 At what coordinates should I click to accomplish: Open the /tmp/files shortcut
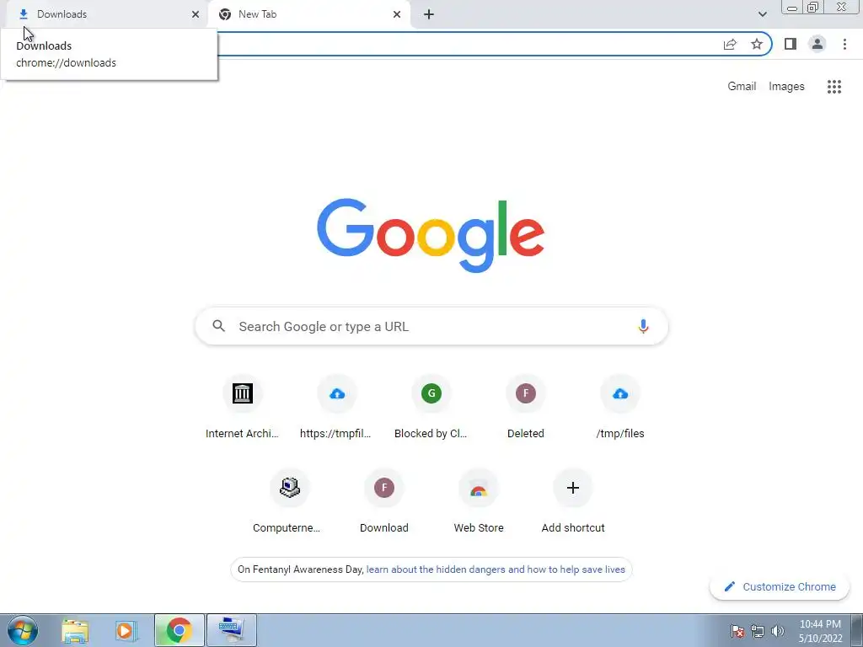(x=620, y=408)
